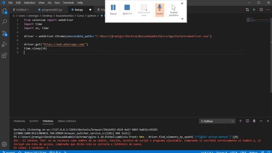Click status bar 'master' git branch

click(8, 152)
